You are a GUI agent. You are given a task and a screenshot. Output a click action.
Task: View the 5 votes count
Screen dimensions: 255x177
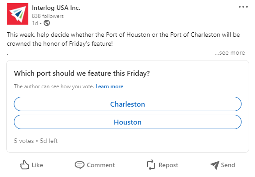(24, 141)
